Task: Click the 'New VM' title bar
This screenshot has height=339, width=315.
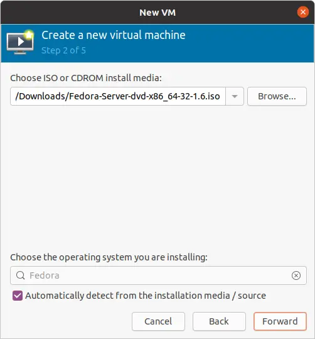Action: pos(157,13)
